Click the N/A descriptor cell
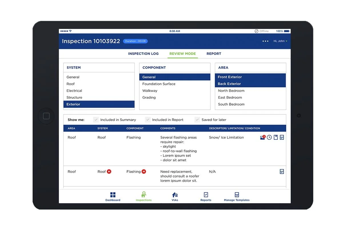 click(x=212, y=172)
